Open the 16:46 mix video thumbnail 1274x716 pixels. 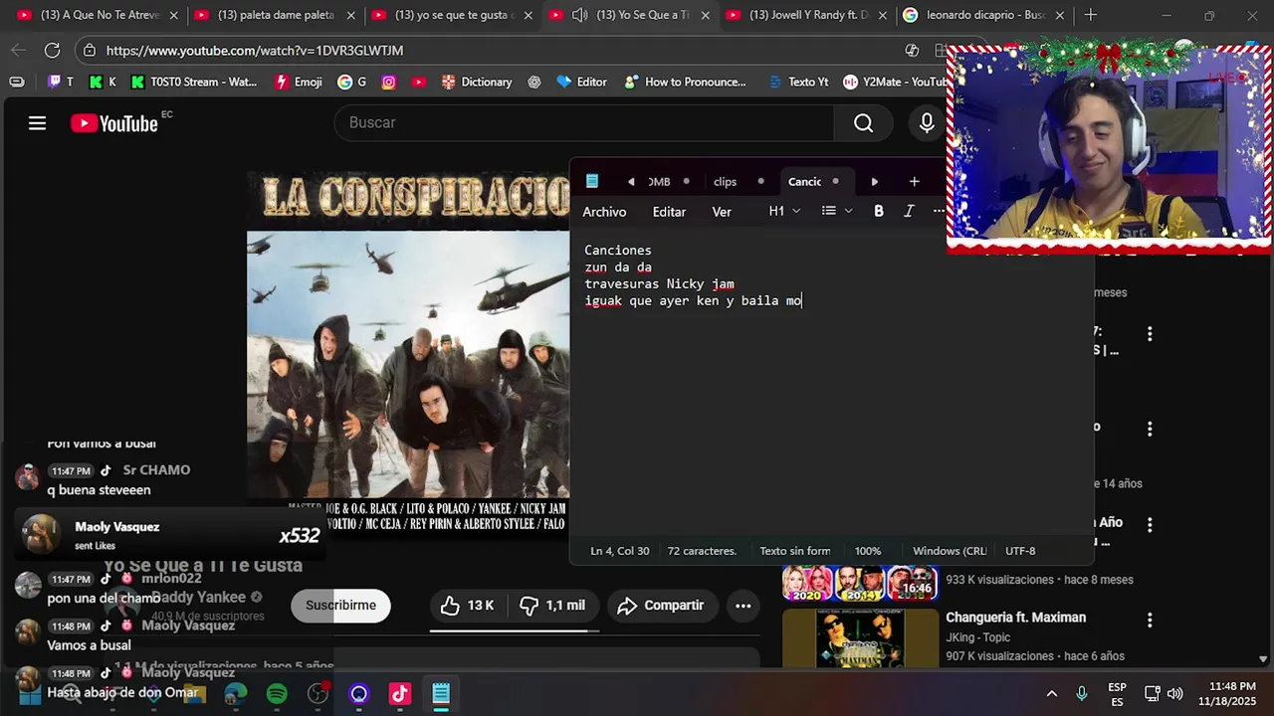pyautogui.click(x=860, y=583)
